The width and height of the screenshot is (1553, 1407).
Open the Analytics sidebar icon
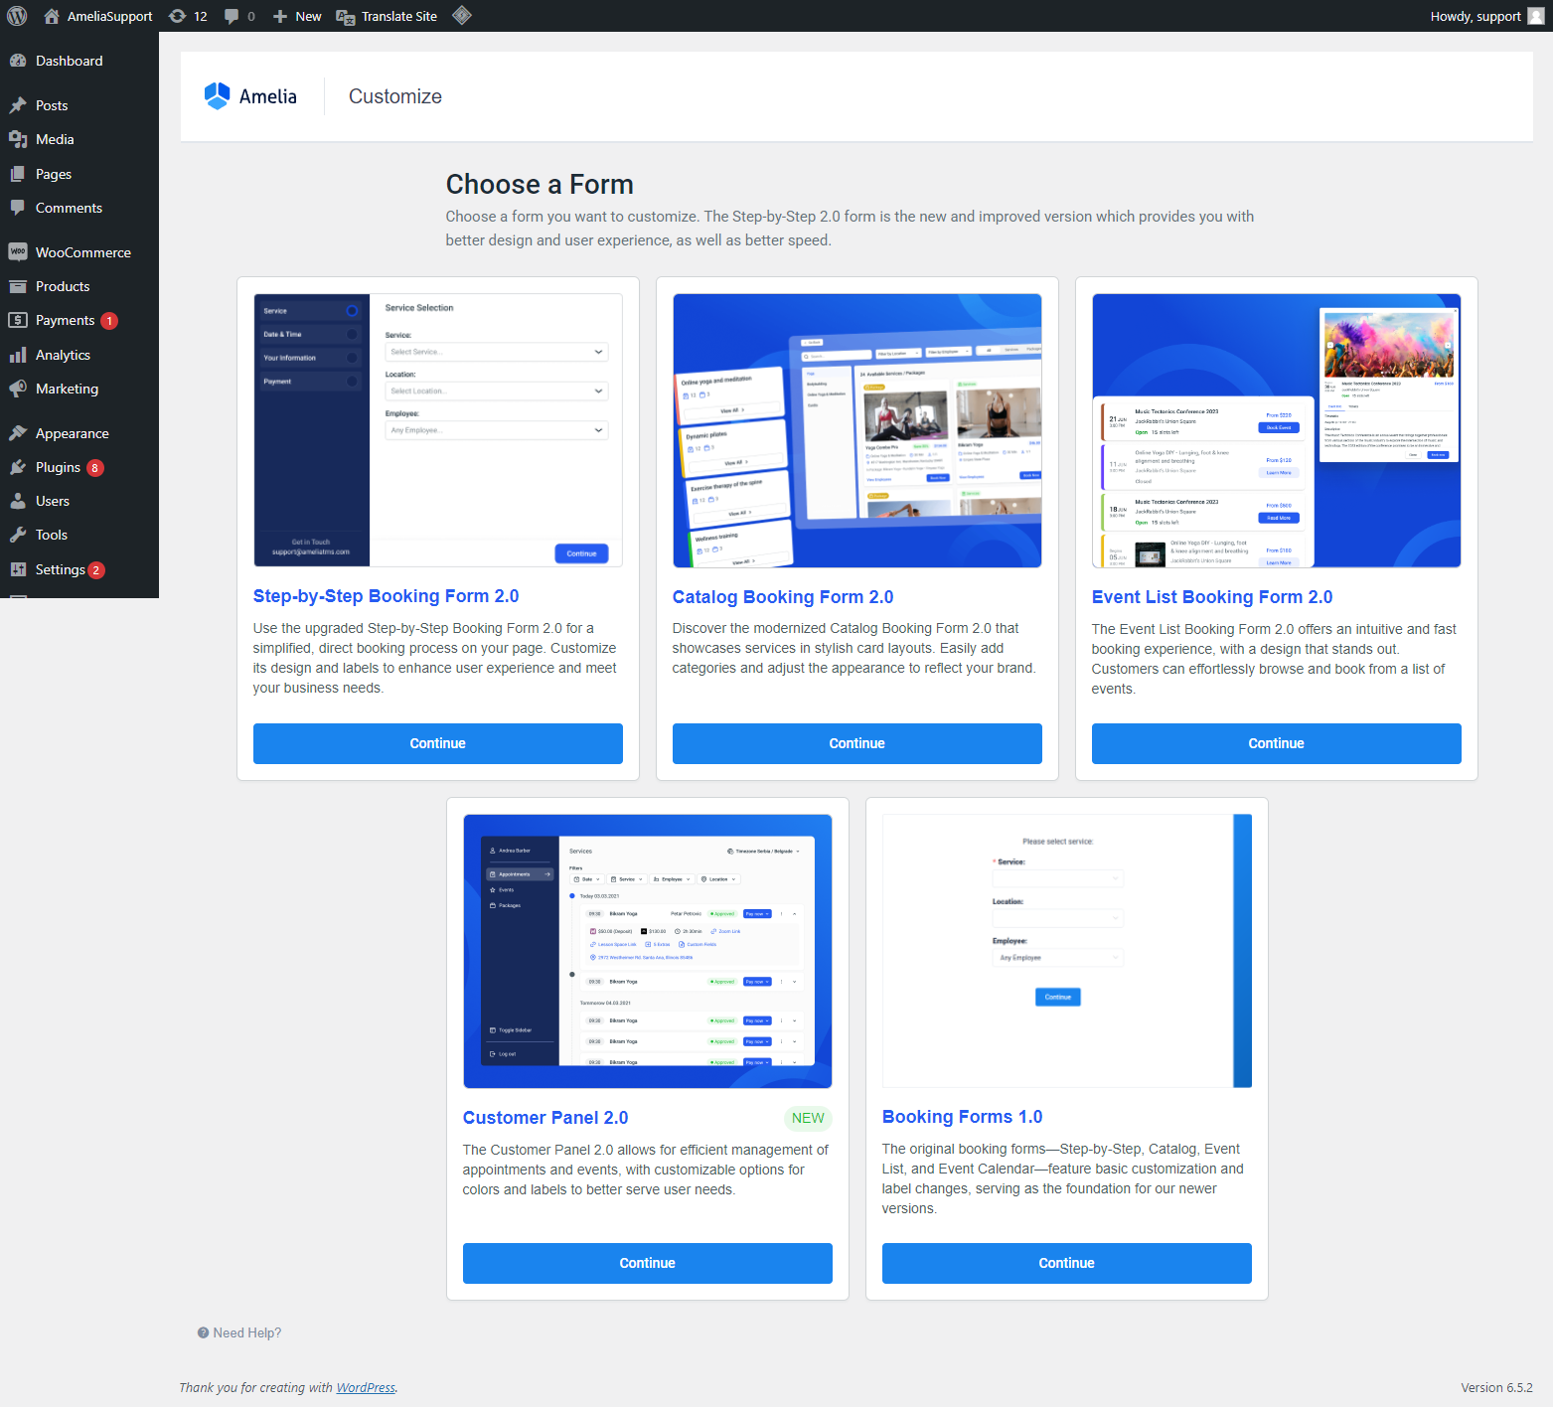pos(18,355)
